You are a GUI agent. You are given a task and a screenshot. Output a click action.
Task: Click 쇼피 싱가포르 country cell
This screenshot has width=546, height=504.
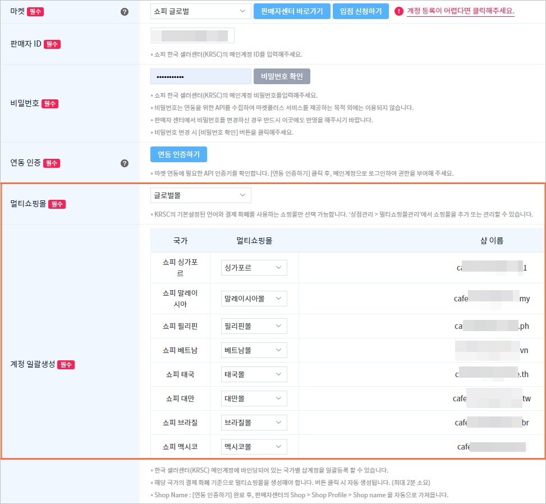tap(180, 268)
